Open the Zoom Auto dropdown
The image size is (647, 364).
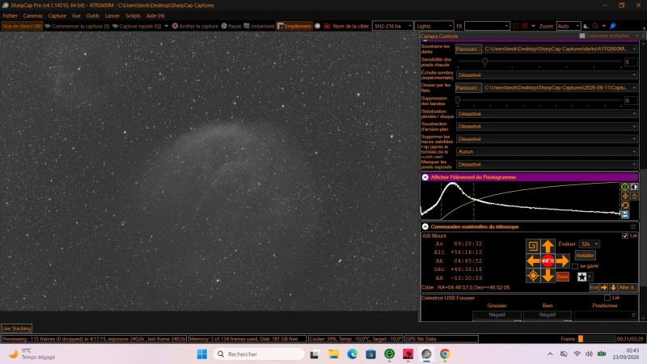click(569, 26)
